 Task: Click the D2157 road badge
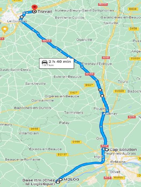(x=62, y=155)
